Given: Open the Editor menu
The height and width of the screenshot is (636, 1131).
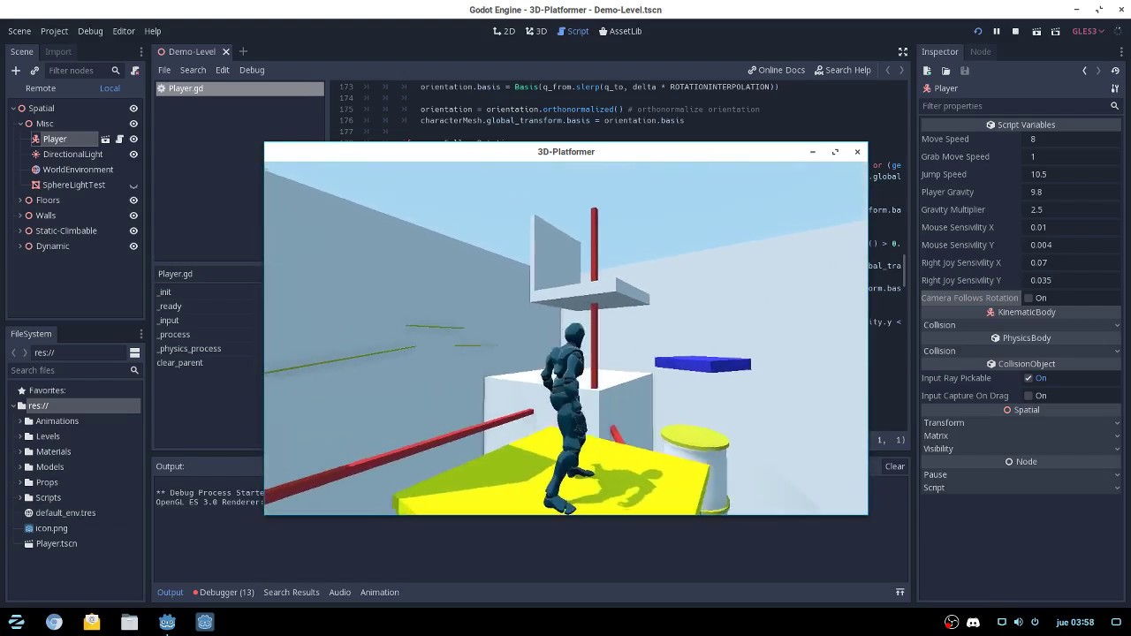Looking at the screenshot, I should pyautogui.click(x=124, y=31).
